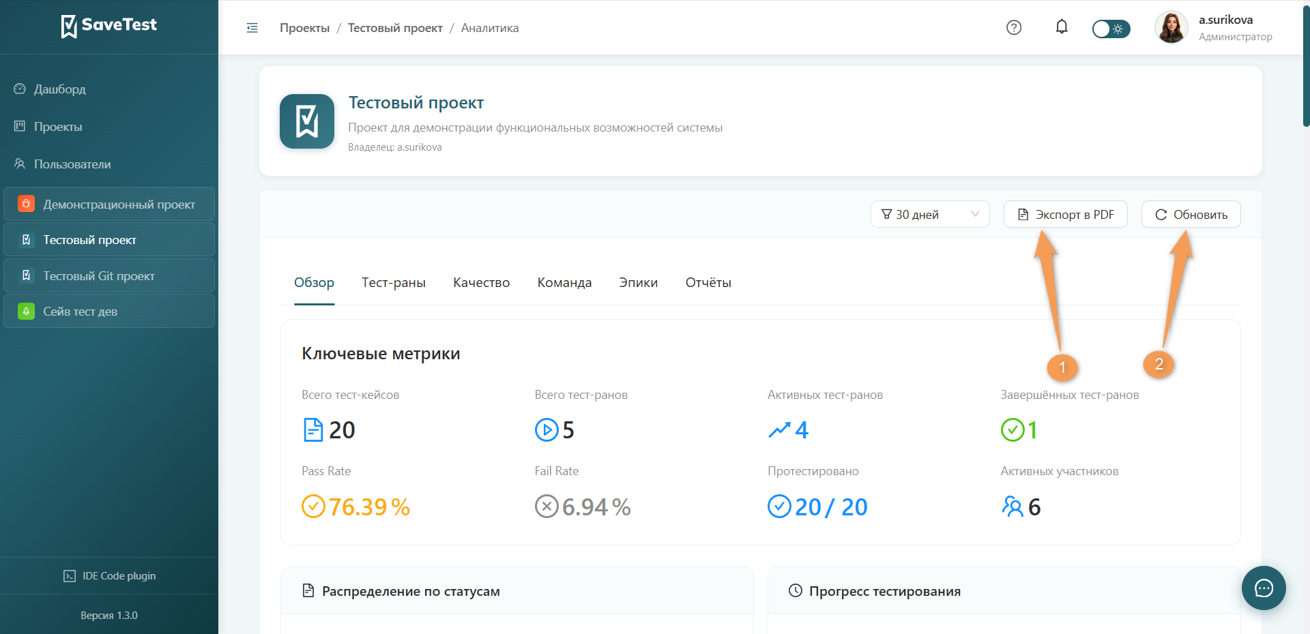Switch to the Тест-раны tab
Image resolution: width=1310 pixels, height=634 pixels.
coord(394,282)
